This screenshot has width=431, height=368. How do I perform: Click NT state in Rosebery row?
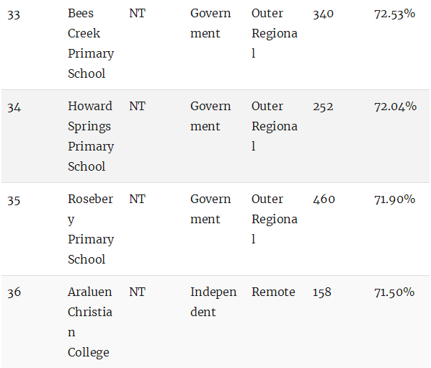tap(137, 199)
